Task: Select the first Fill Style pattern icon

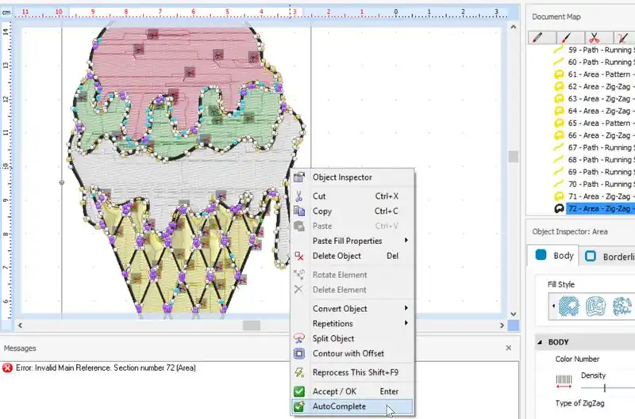Action: [x=569, y=306]
